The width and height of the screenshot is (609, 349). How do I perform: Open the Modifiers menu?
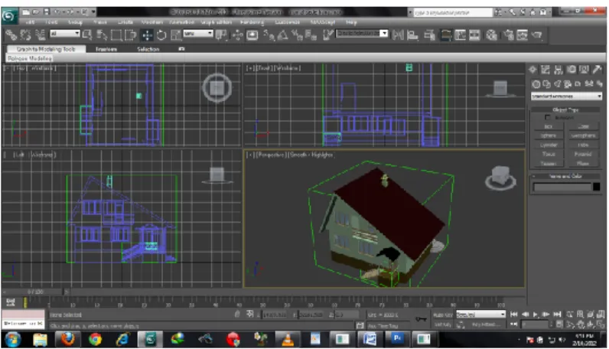151,22
